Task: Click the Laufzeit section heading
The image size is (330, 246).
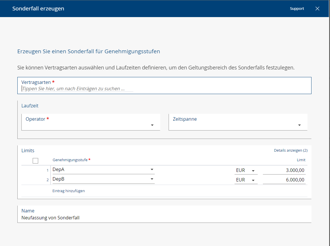Action: coord(30,106)
